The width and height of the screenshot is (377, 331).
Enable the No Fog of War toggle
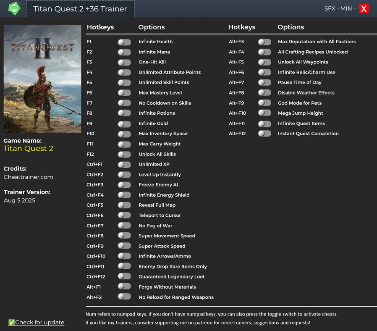click(x=124, y=226)
